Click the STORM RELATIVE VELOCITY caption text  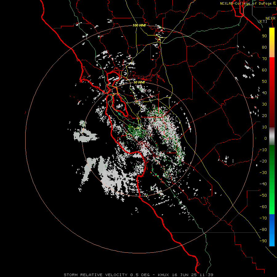(x=95, y=275)
